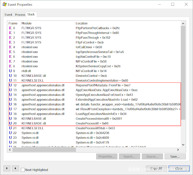The height and width of the screenshot is (175, 193).
Task: Select the IopSynchronousServiceTail + 0x1a5 entry
Action: tap(100, 52)
